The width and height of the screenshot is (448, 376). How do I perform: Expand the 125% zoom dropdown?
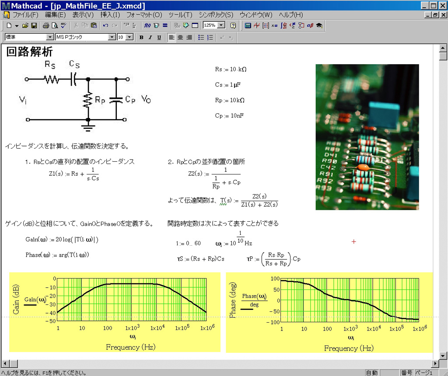221,26
